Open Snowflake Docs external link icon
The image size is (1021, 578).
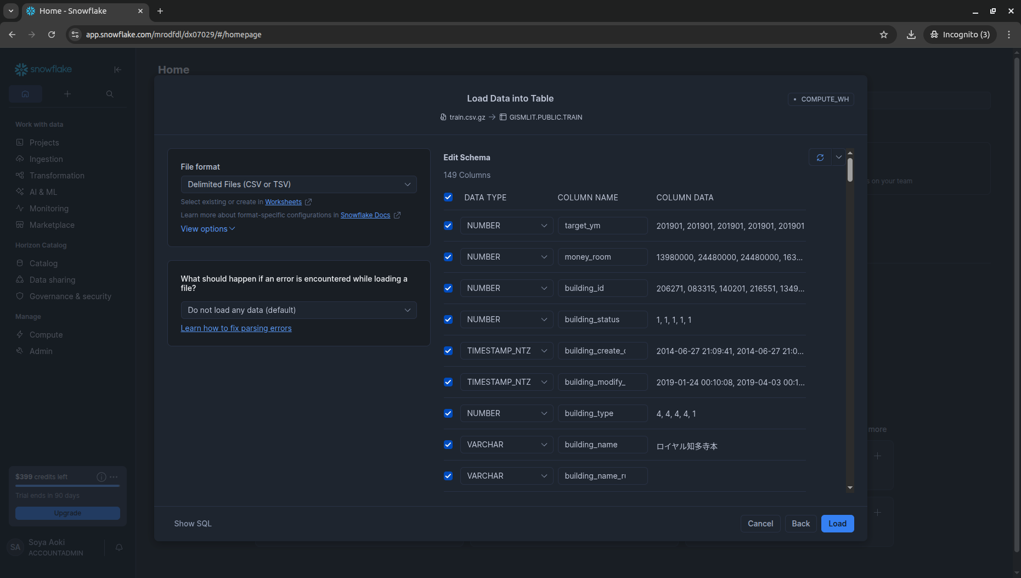pos(397,215)
